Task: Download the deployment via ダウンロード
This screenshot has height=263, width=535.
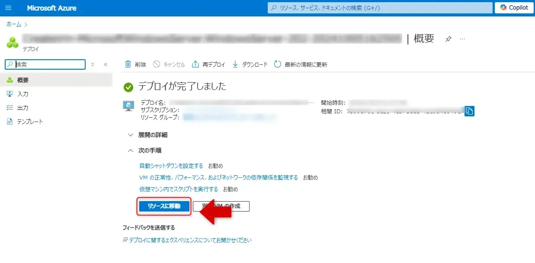Action: point(250,64)
